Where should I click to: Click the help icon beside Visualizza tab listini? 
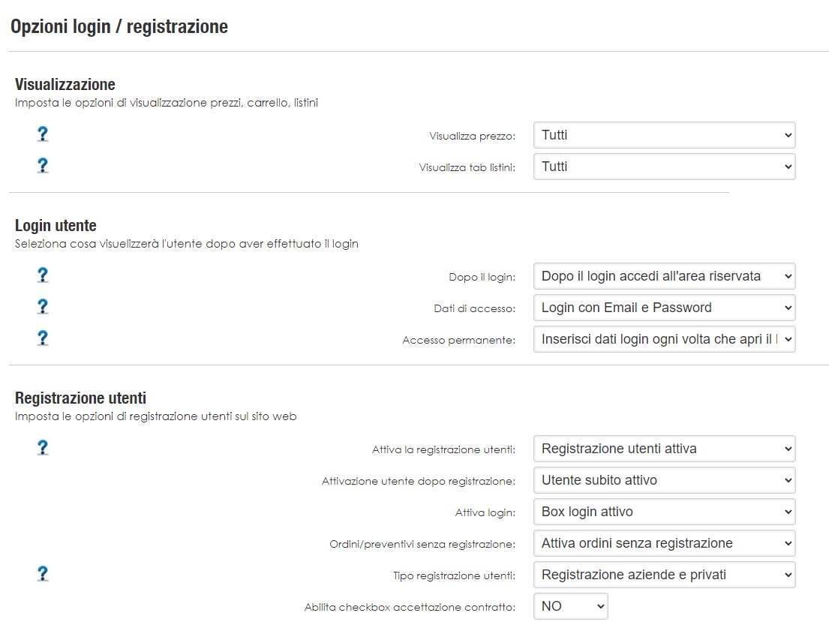43,166
